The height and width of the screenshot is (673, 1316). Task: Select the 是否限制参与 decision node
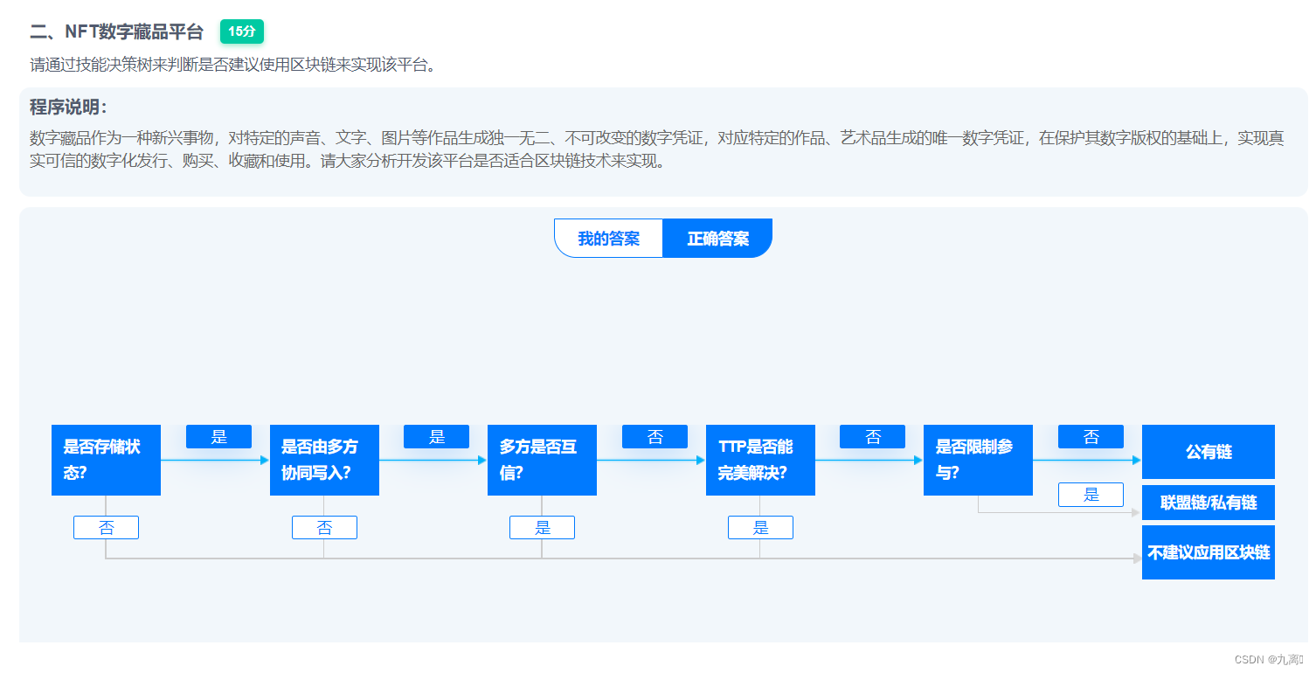pos(978,461)
